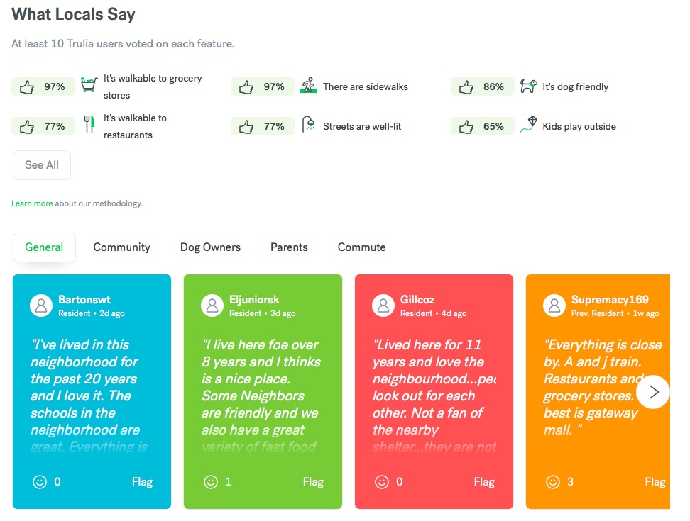Click the sidewalks pedestrian icon
The height and width of the screenshot is (521, 690).
[308, 86]
